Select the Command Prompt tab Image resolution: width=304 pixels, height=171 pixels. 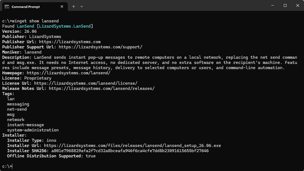pos(35,7)
